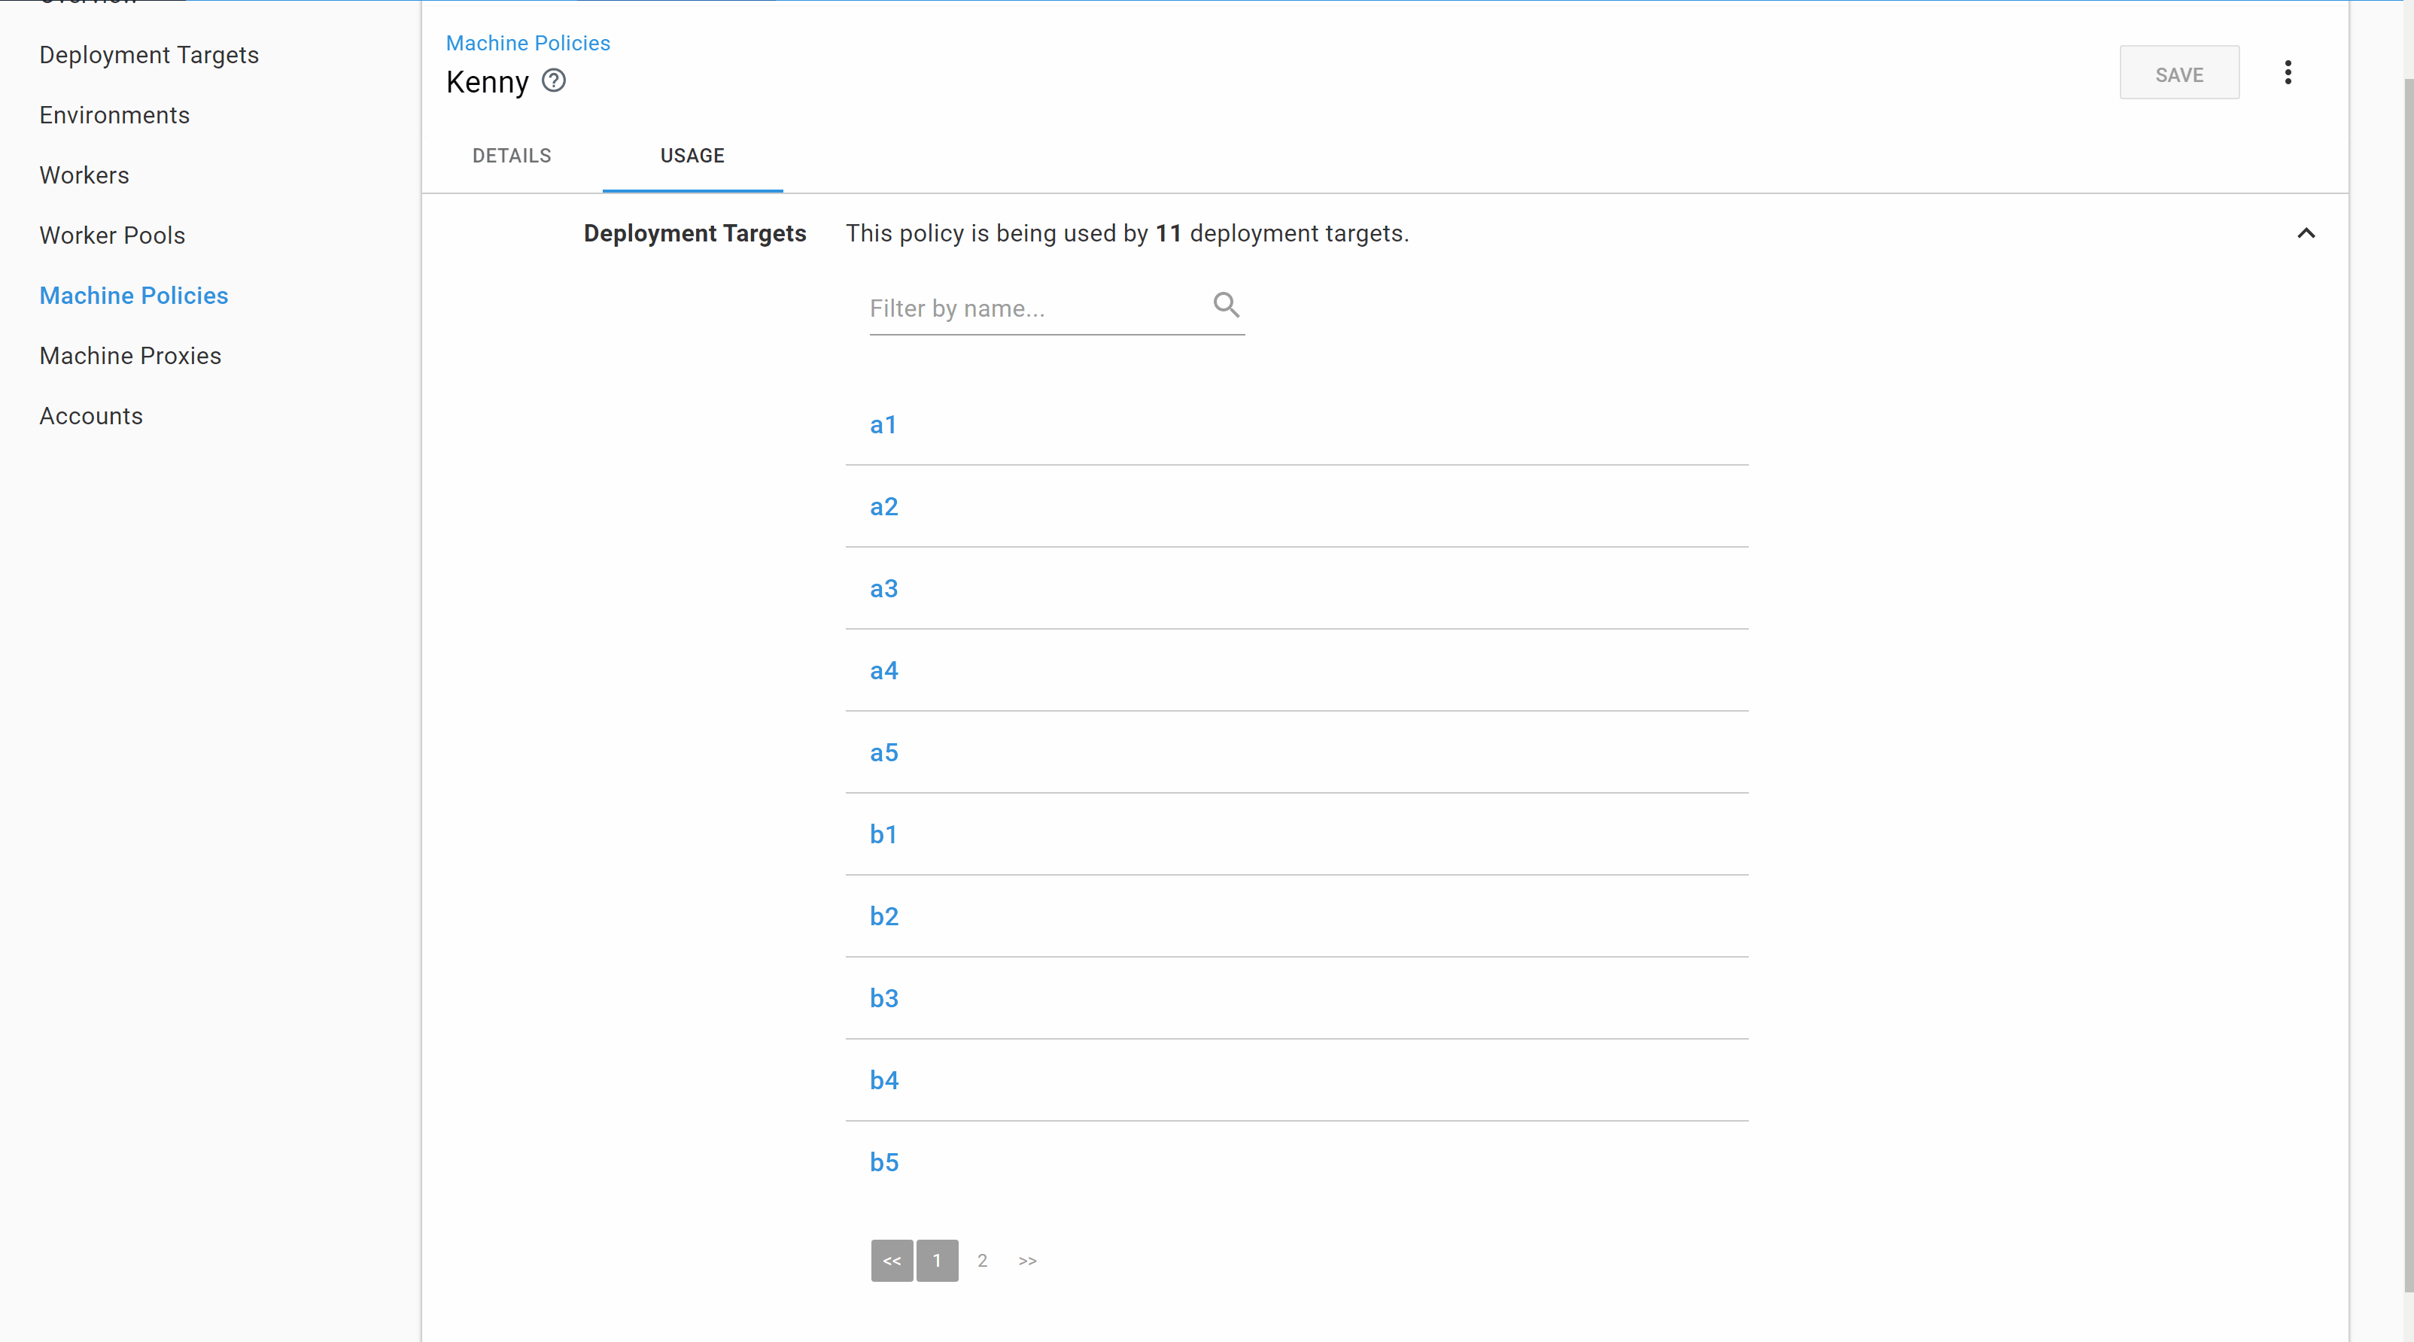Open deployment target b2

pos(883,917)
